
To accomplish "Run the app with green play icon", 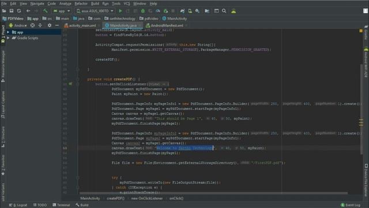I will tap(121, 11).
